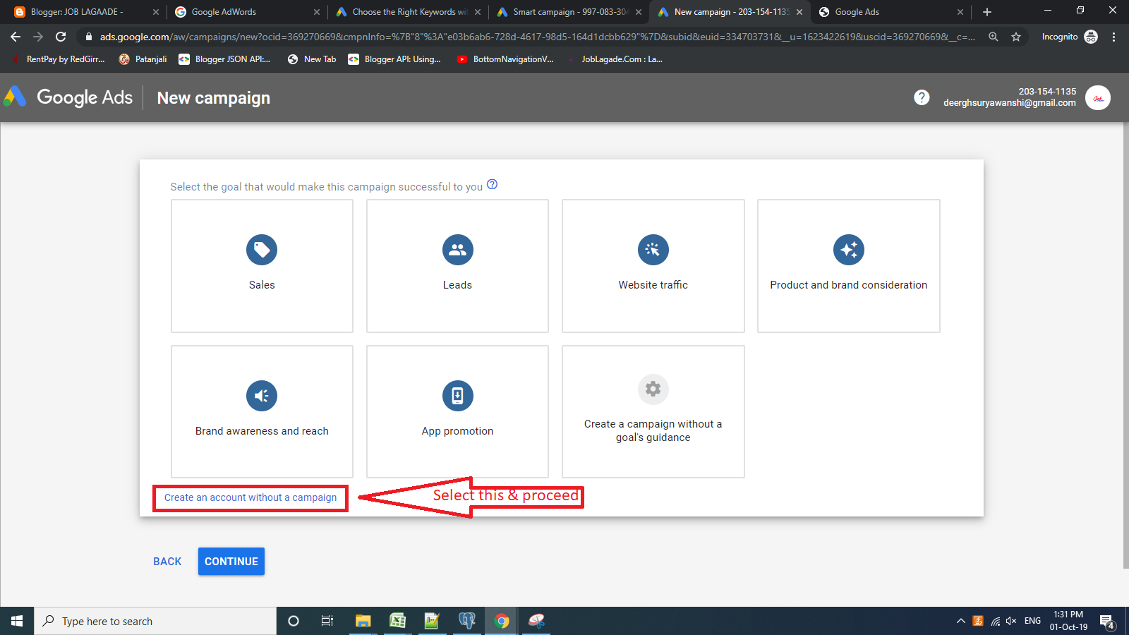Click the account ID 203-154-1135 text
Screen dimensions: 1129x635
1047,92
